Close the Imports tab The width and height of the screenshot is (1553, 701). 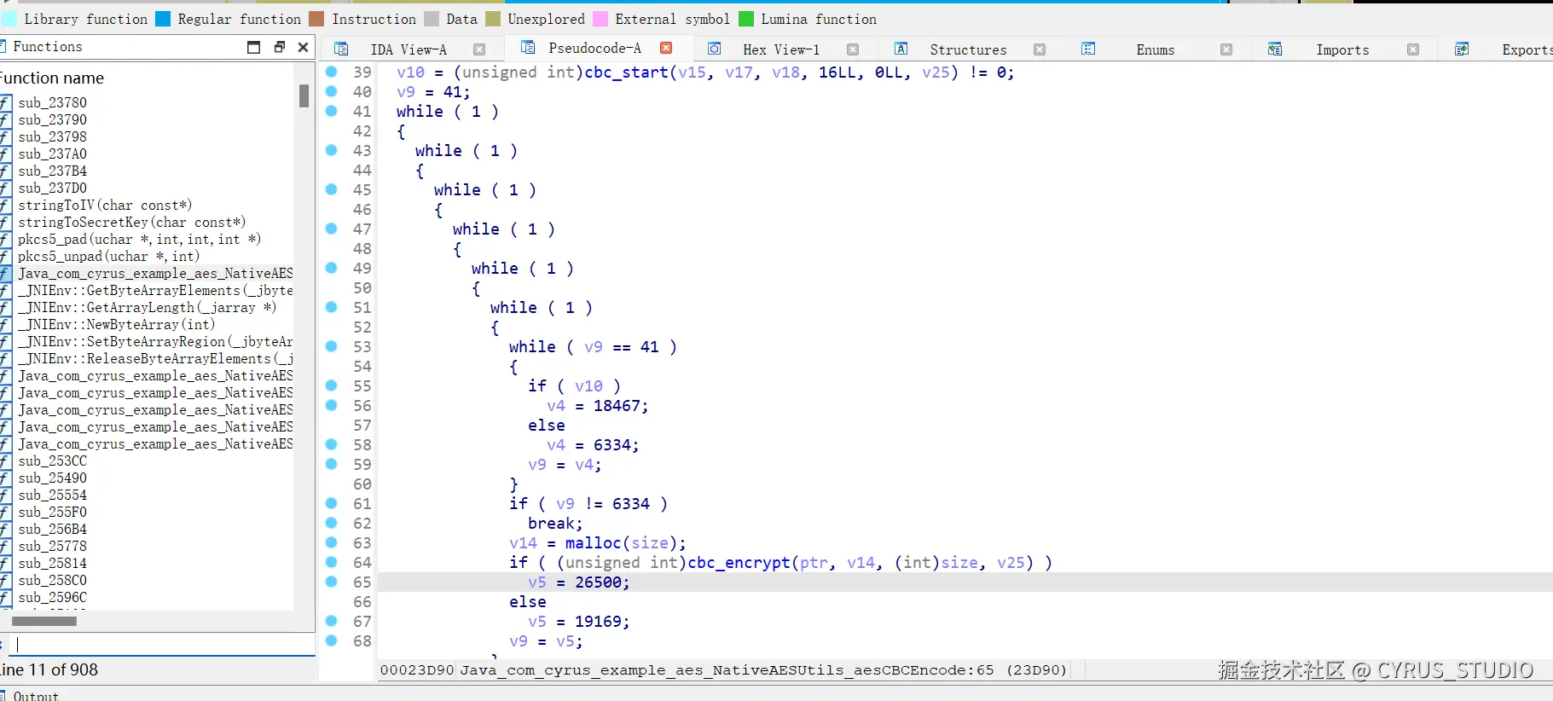coord(1413,49)
